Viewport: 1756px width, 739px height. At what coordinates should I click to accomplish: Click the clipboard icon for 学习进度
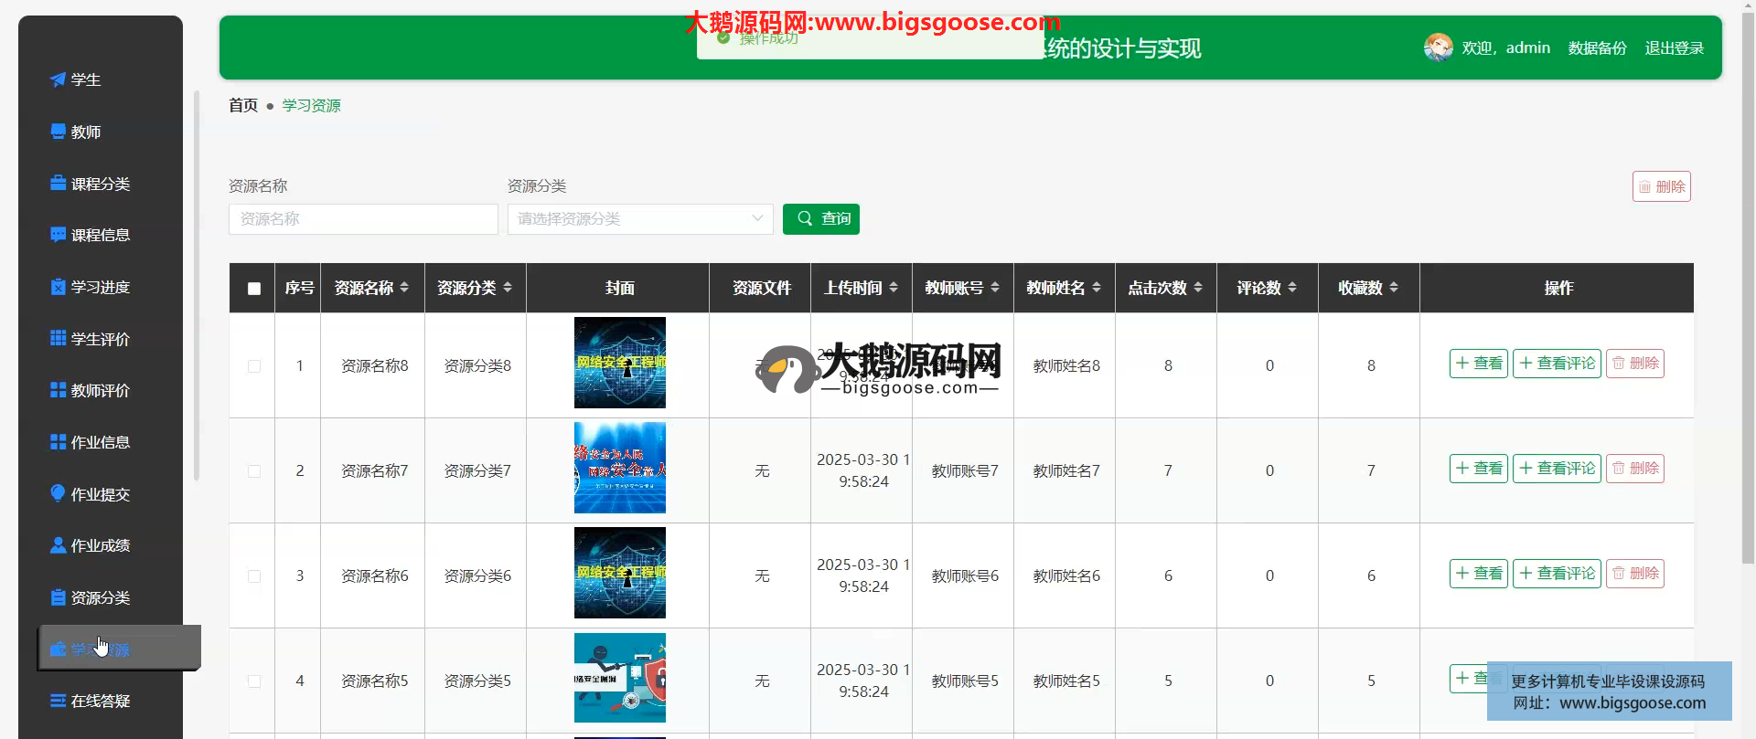58,287
